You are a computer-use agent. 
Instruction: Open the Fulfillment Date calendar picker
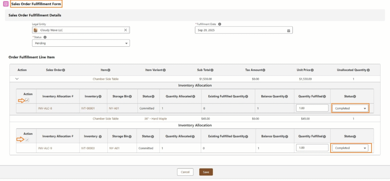click(x=288, y=30)
